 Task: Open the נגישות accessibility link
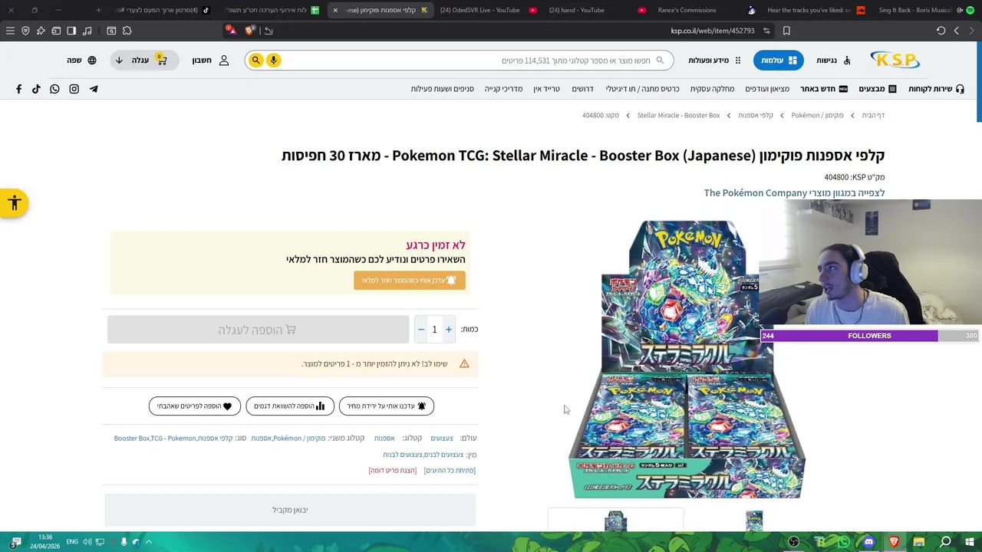pos(834,60)
